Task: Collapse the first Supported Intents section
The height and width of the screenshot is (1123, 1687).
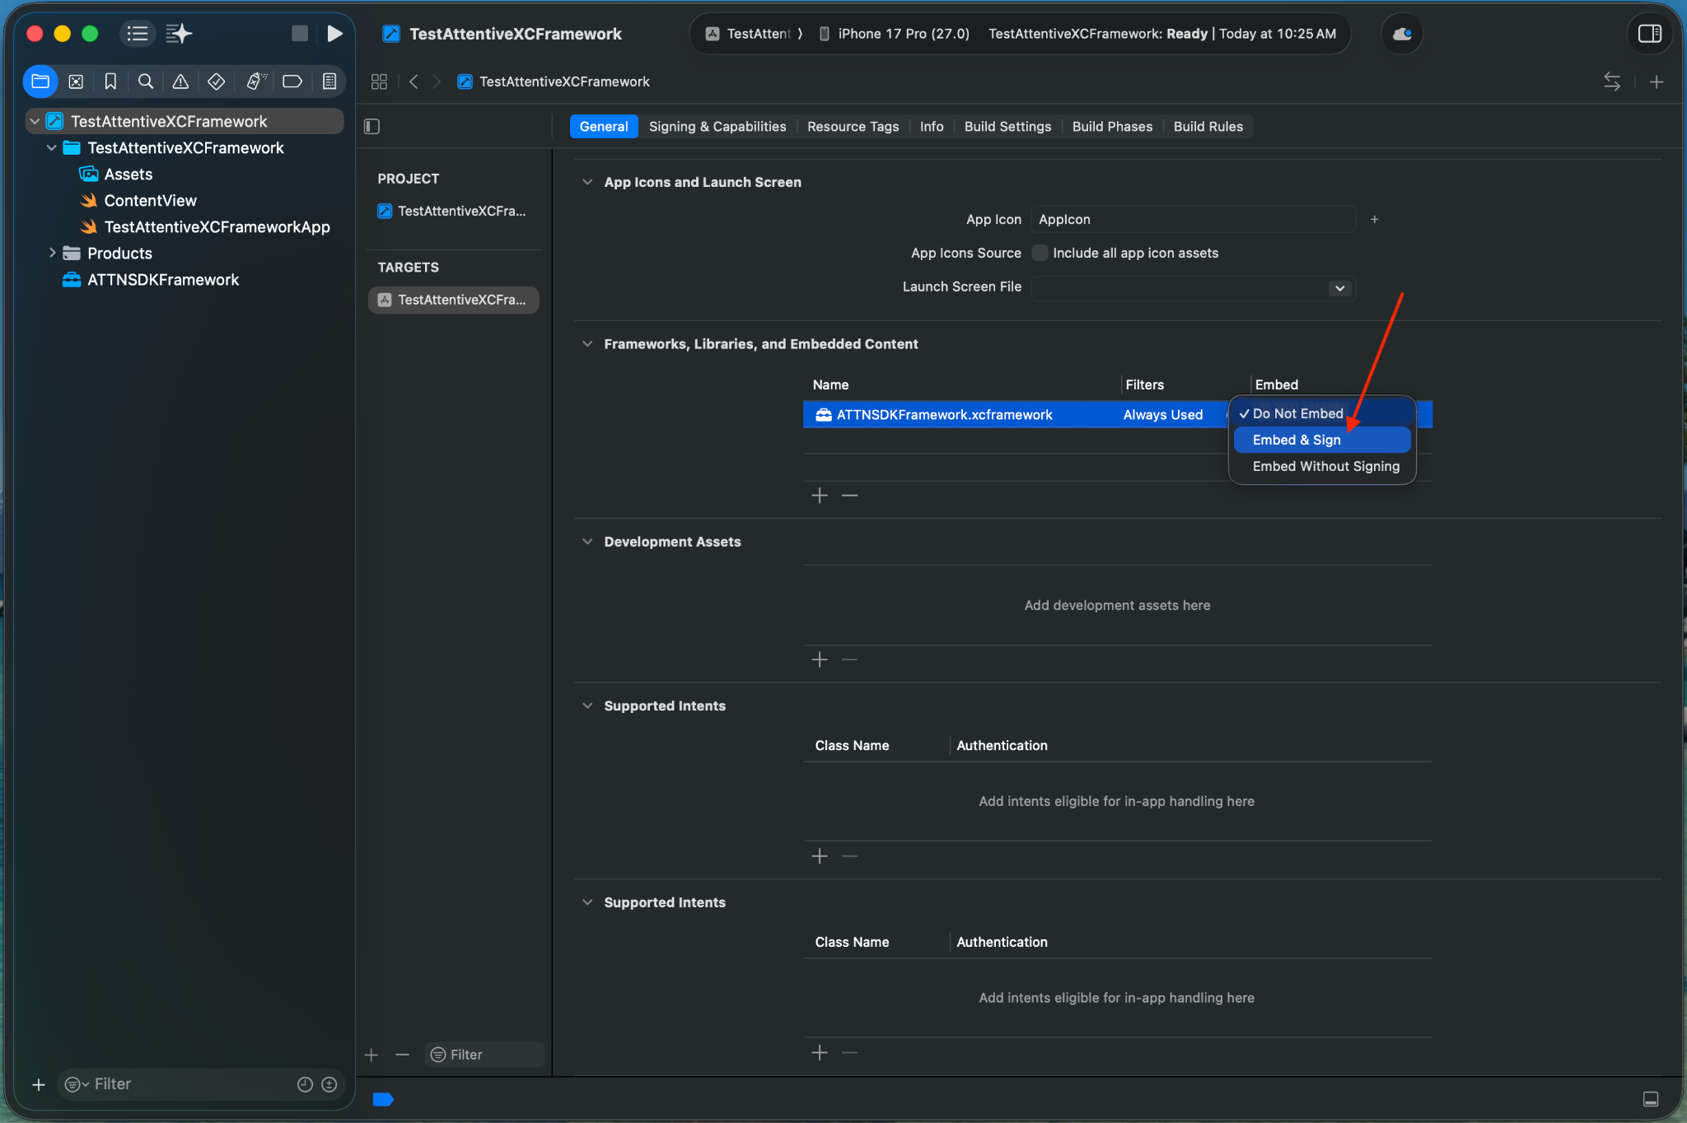Action: 587,706
